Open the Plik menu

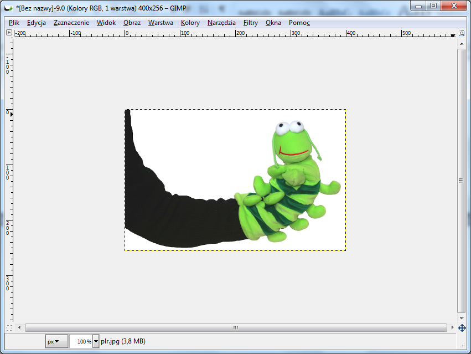14,23
